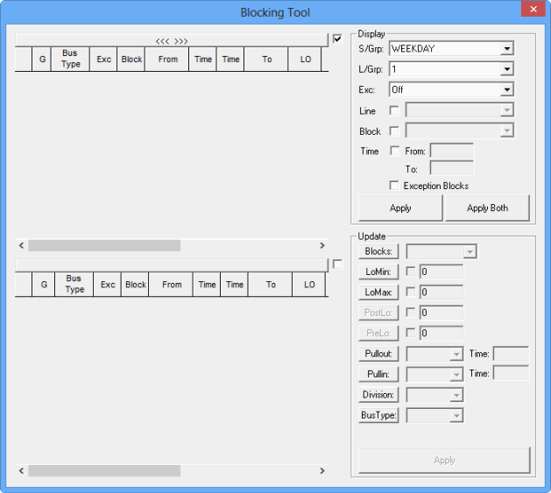Click the LO column header in upper grid
This screenshot has width=551, height=493.
tap(305, 59)
